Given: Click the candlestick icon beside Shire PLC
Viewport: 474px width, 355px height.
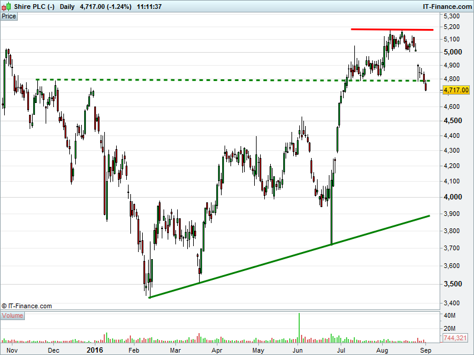Looking at the screenshot, I should point(7,7).
